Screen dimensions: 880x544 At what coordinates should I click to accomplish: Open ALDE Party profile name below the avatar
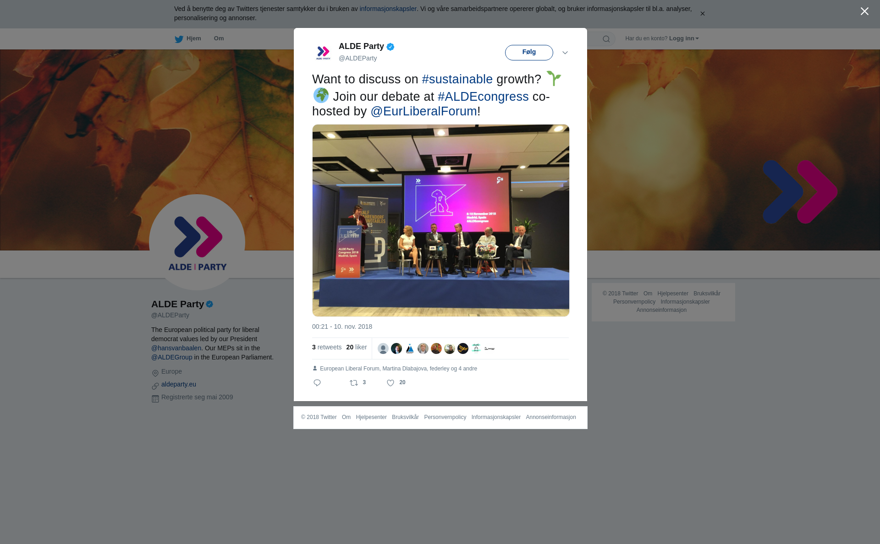pos(177,304)
